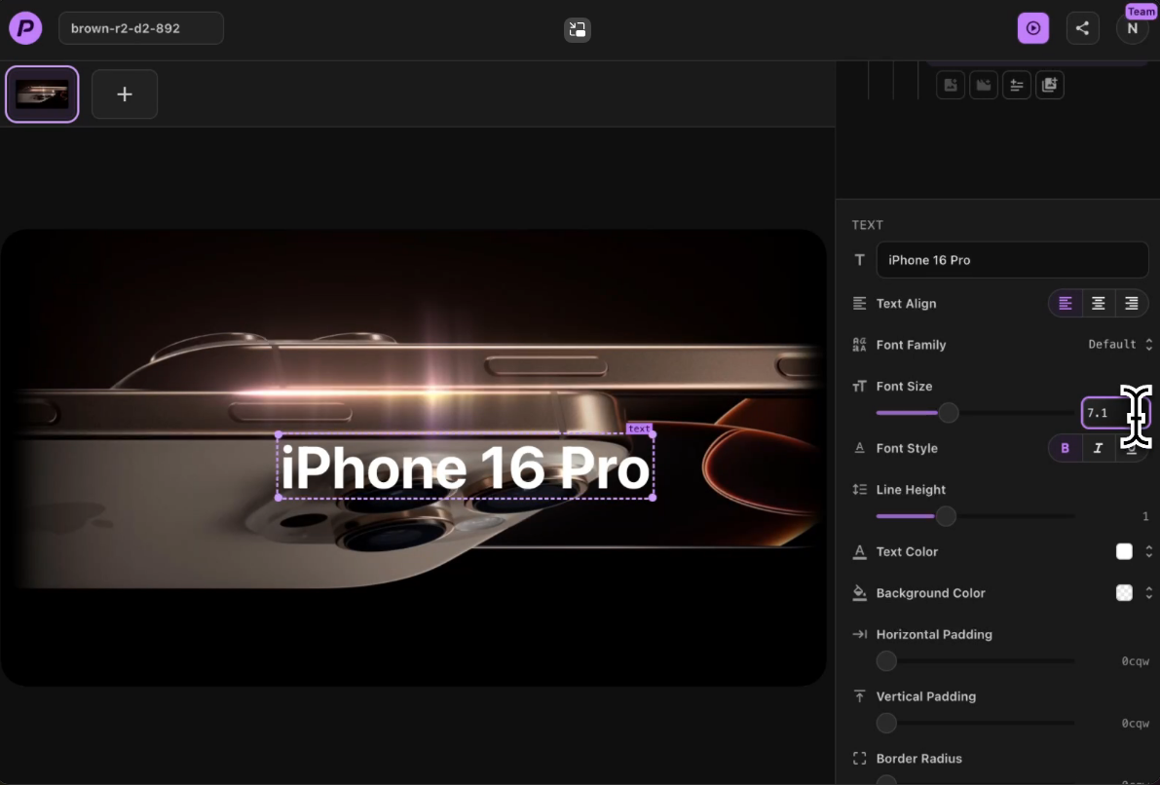Image resolution: width=1160 pixels, height=785 pixels.
Task: Expand the Text Color stepper arrows
Action: [1149, 551]
